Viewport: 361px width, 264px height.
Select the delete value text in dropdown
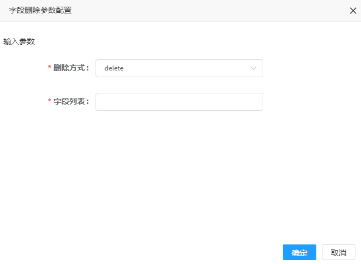(114, 68)
